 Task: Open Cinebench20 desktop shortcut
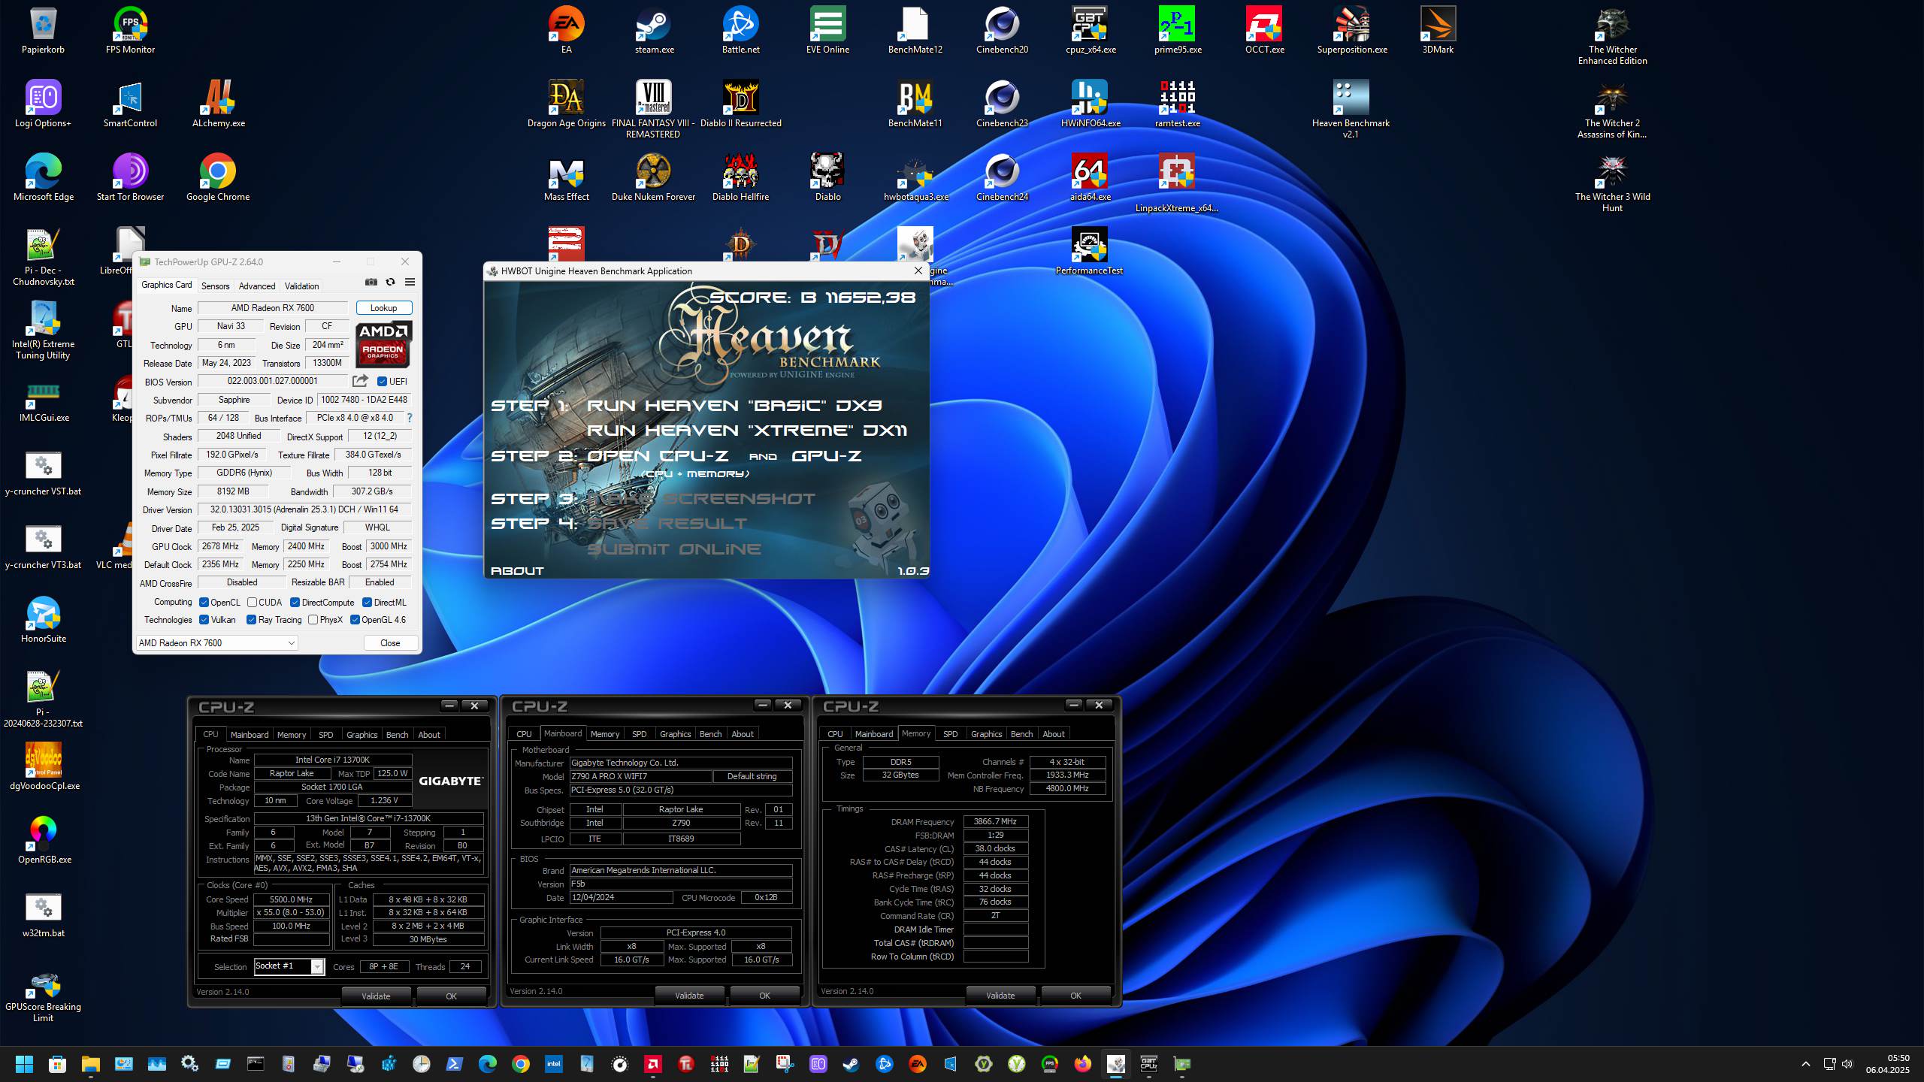click(1002, 30)
